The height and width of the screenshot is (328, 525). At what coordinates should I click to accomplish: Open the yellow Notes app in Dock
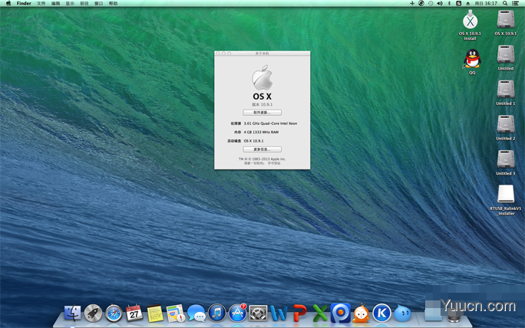click(155, 313)
